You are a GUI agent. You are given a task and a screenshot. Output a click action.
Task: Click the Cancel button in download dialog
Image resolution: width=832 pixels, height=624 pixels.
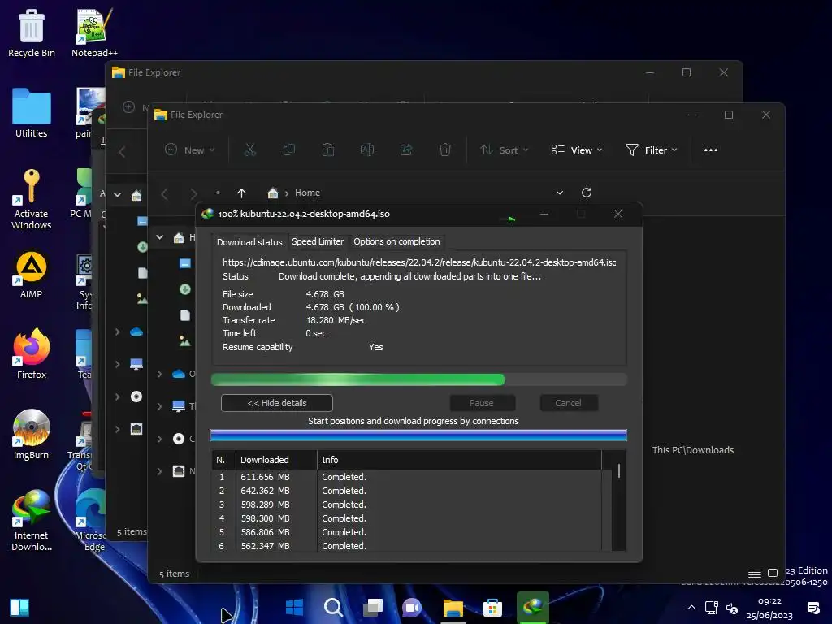pos(568,403)
